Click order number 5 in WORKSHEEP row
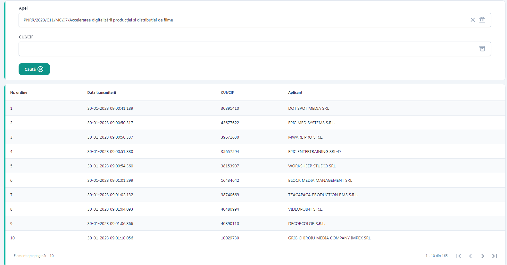 coord(11,166)
